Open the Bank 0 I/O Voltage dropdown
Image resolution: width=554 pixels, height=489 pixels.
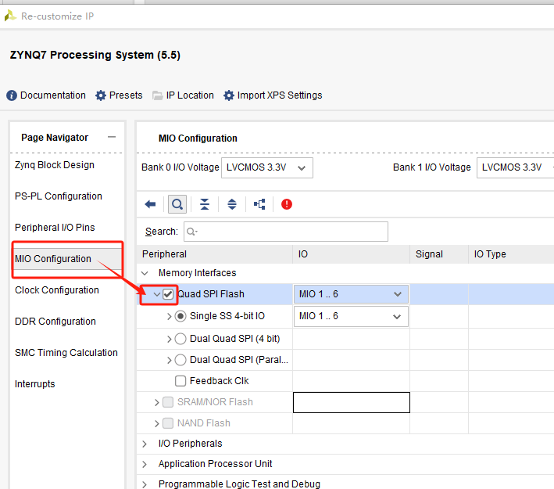point(266,167)
